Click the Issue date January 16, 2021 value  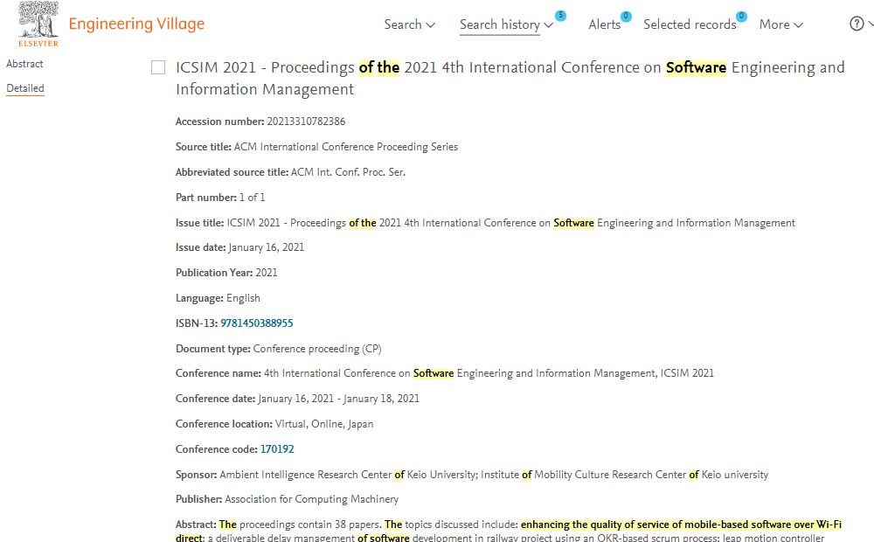point(267,247)
